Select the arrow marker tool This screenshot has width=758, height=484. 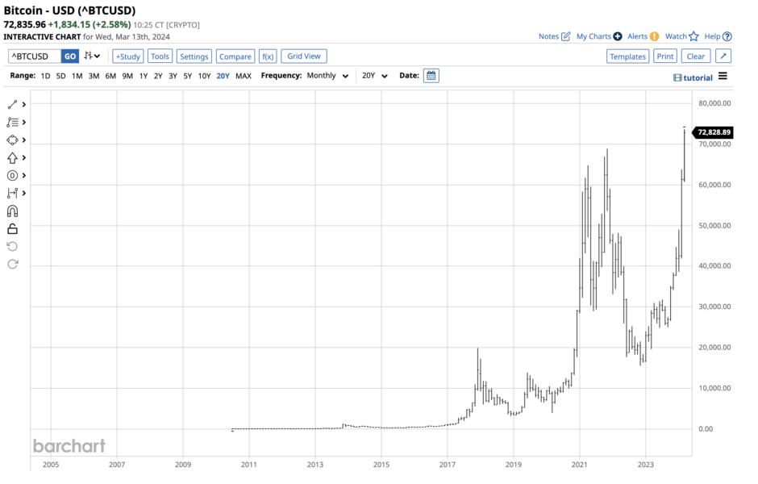[x=12, y=157]
